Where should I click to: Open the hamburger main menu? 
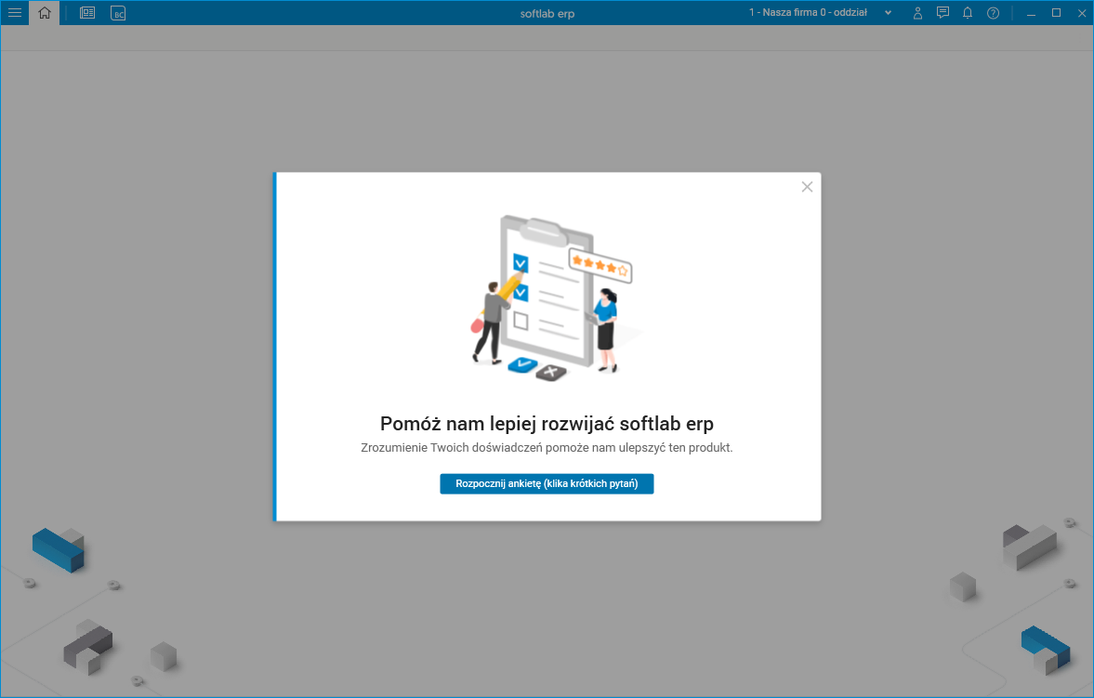point(15,13)
